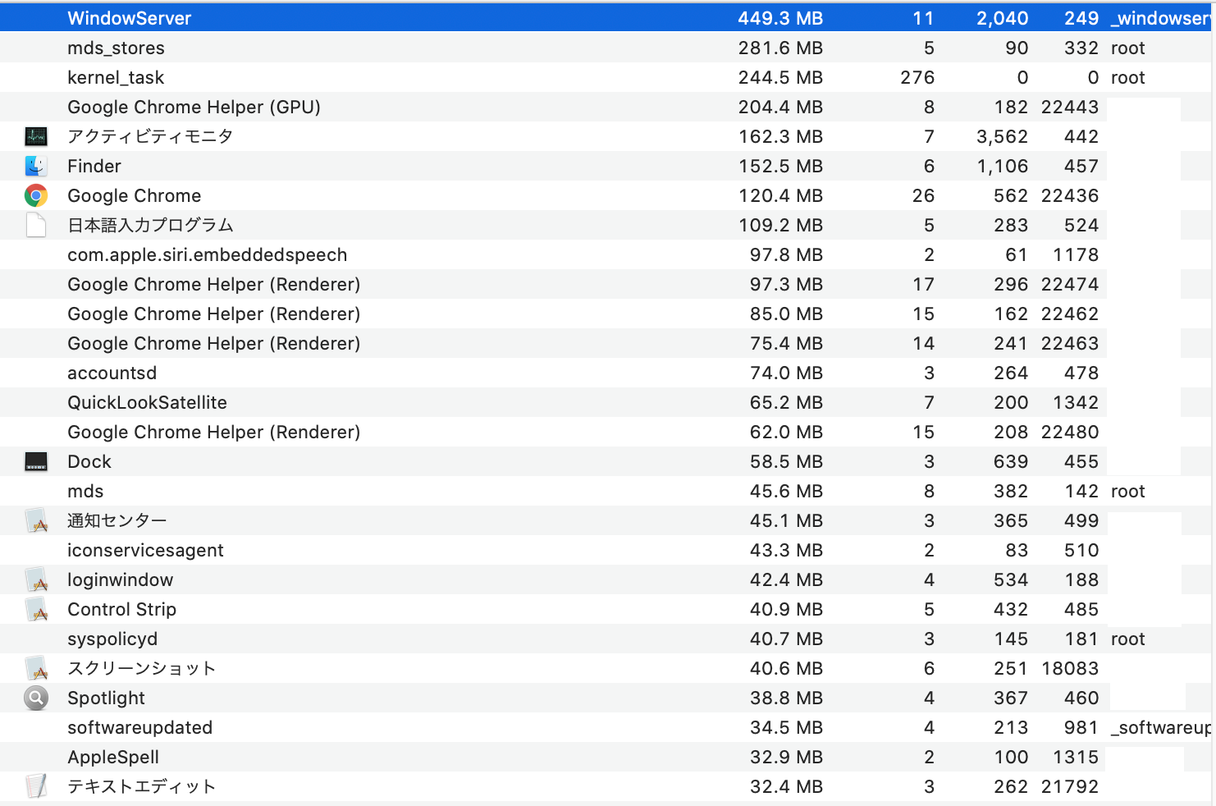Click the 85.0 MB memory value
This screenshot has width=1216, height=806.
786,314
